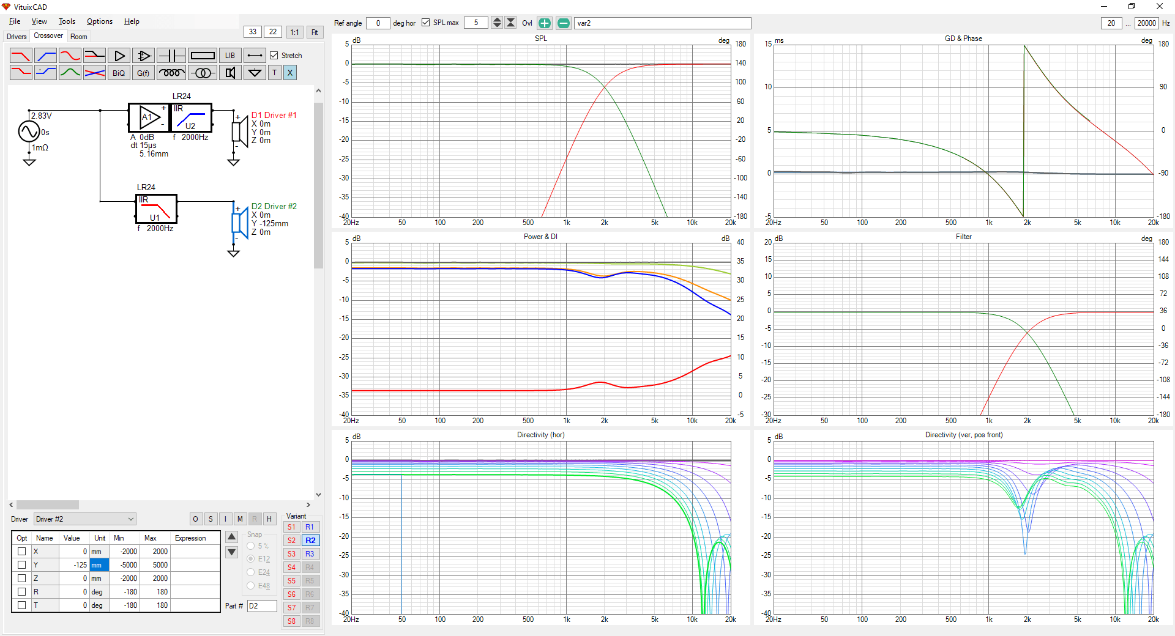The image size is (1175, 636).
Task: Add a G(f) transfer function block
Action: [x=143, y=73]
